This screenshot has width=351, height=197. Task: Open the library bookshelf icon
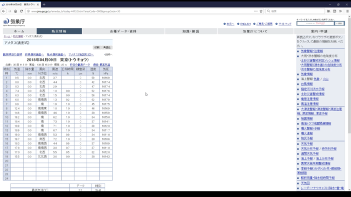pyautogui.click(x=328, y=11)
